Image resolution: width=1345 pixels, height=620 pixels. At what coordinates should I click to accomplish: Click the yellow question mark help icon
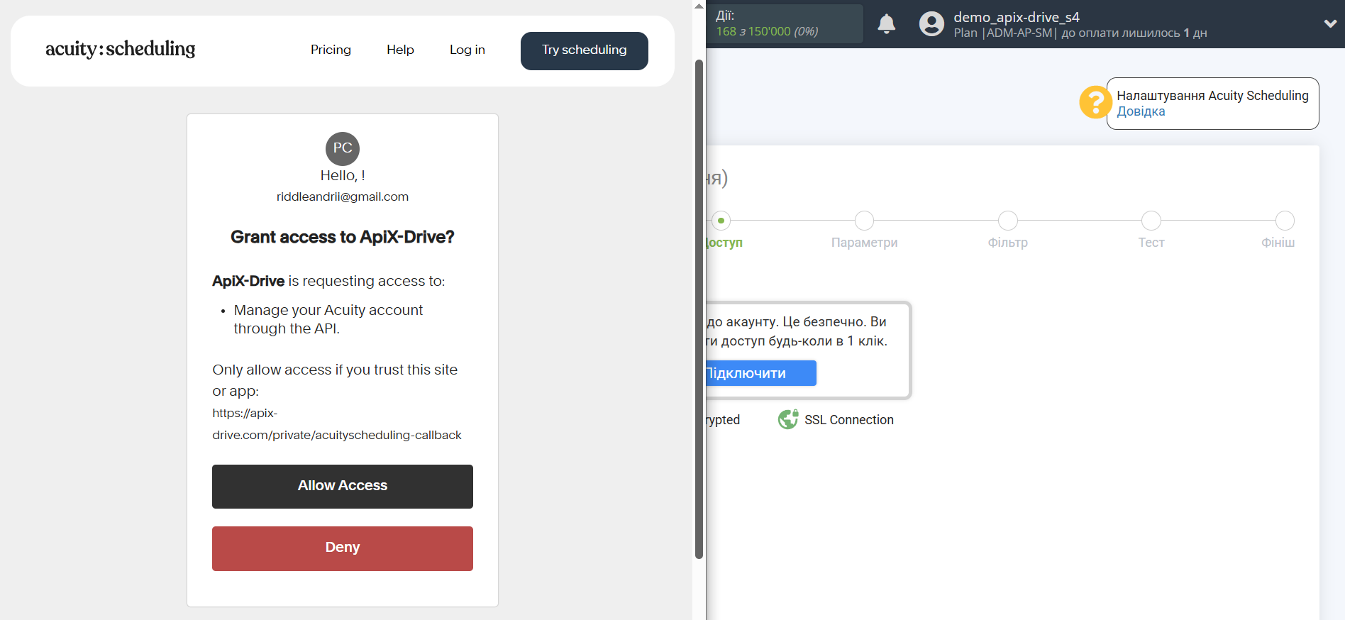[x=1095, y=102]
